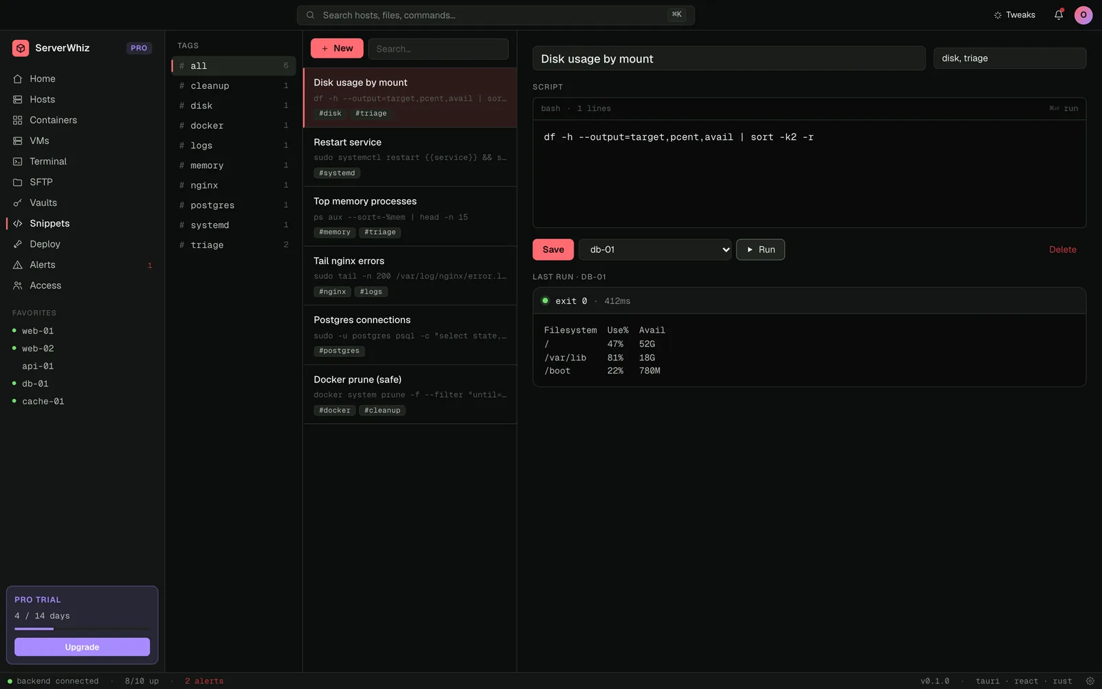Select the Docker prune (safe) snippet

click(x=410, y=394)
